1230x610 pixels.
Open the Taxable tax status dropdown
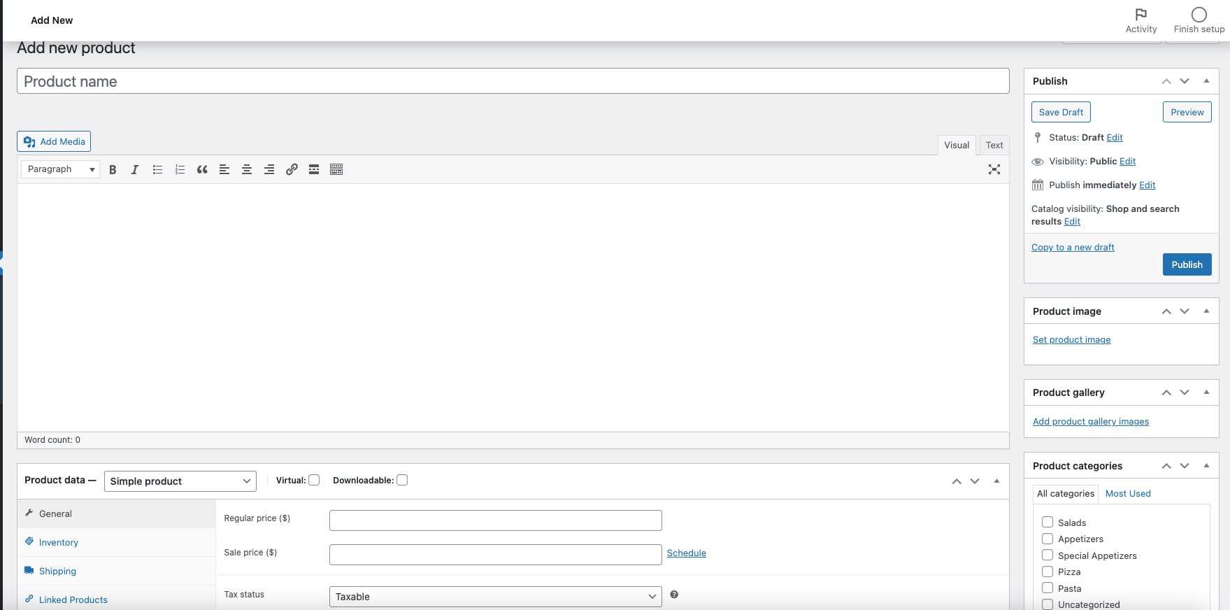click(495, 597)
